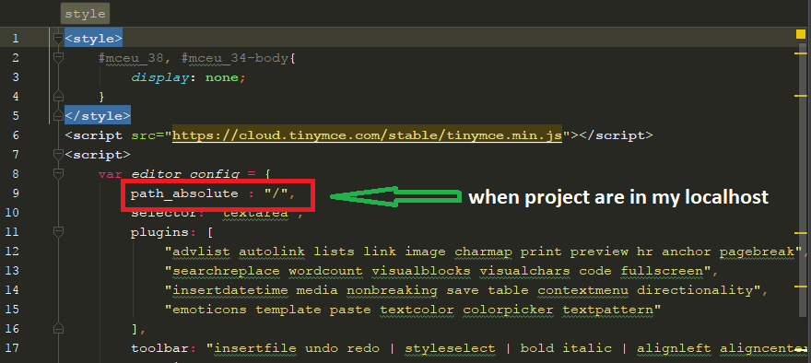
Task: Click line number 1 in gutter
Action: point(15,39)
